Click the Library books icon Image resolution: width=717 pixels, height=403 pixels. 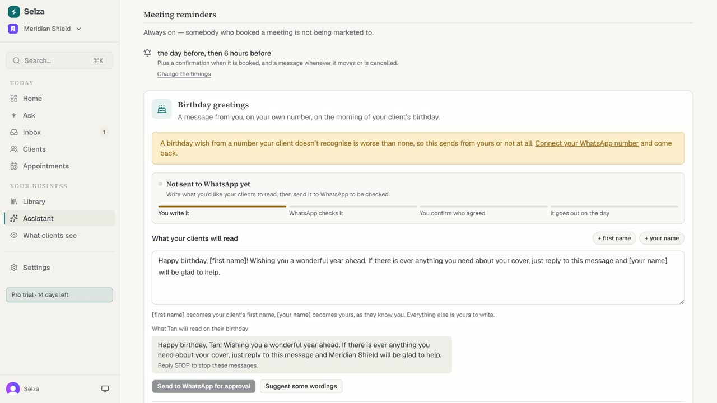point(14,201)
